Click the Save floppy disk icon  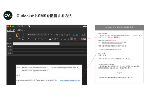[x=19, y=26]
